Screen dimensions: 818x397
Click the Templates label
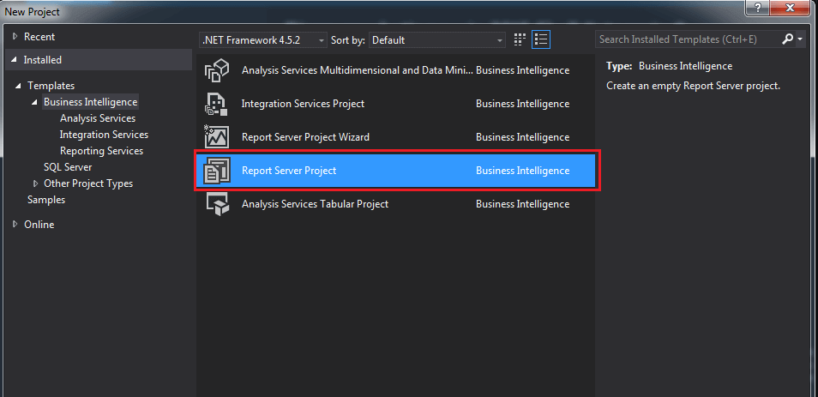point(51,86)
